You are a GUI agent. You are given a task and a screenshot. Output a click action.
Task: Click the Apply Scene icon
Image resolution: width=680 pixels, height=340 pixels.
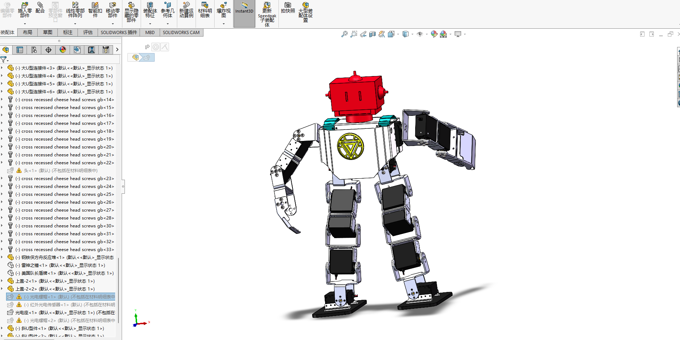pos(444,34)
